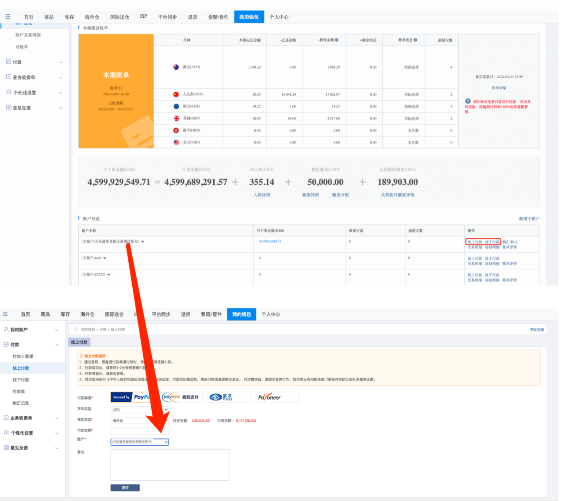Open 付款单 in the payment page sidebar

pos(19,392)
